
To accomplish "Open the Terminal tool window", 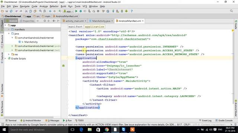I will (x=11, y=120).
